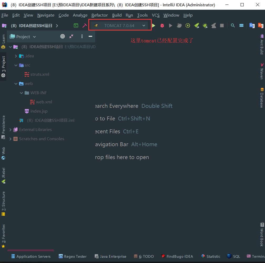Image resolution: width=265 pixels, height=263 pixels.
Task: Click the profiler run icon
Action: [x=179, y=26]
